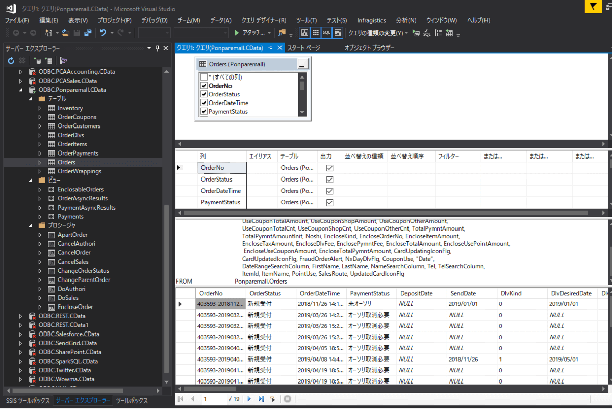612x409 pixels.
Task: Close the query Ponparemall.CData tab
Action: coord(280,48)
